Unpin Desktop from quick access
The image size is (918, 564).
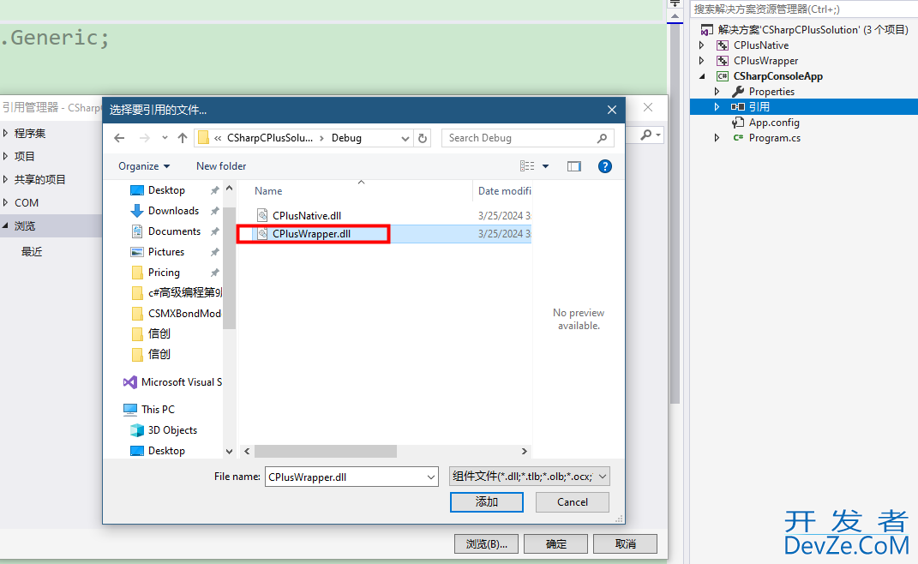coord(215,190)
